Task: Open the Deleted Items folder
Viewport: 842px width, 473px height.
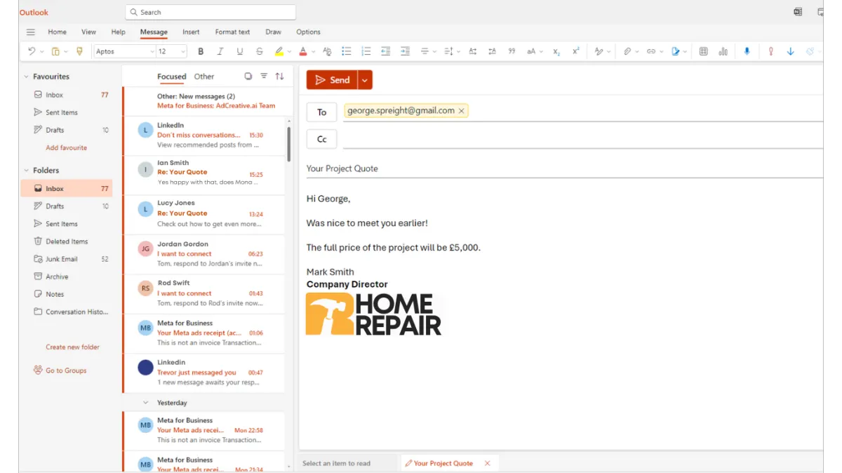Action: pyautogui.click(x=67, y=241)
